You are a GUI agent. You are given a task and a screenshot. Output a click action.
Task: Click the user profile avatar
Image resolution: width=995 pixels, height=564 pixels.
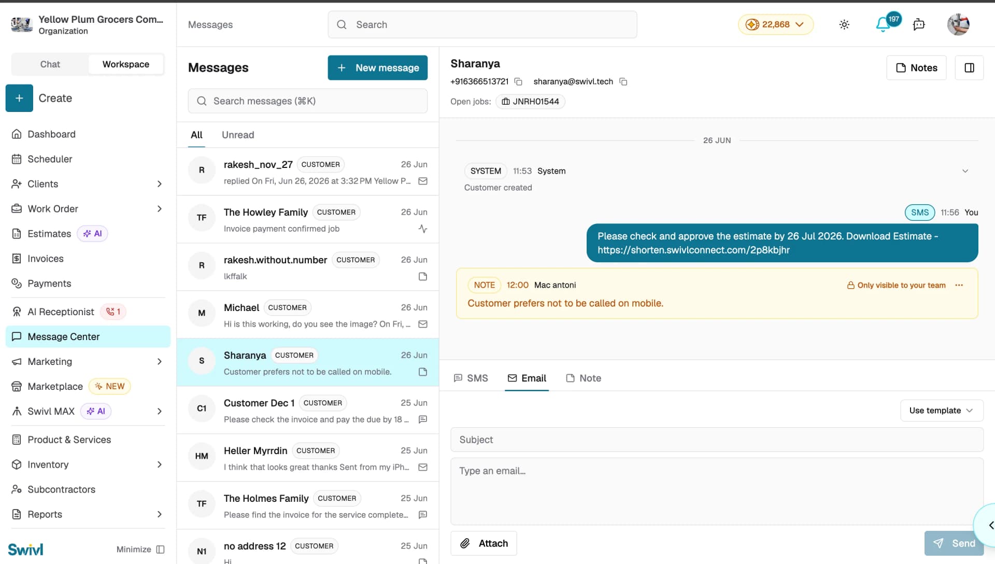point(958,24)
